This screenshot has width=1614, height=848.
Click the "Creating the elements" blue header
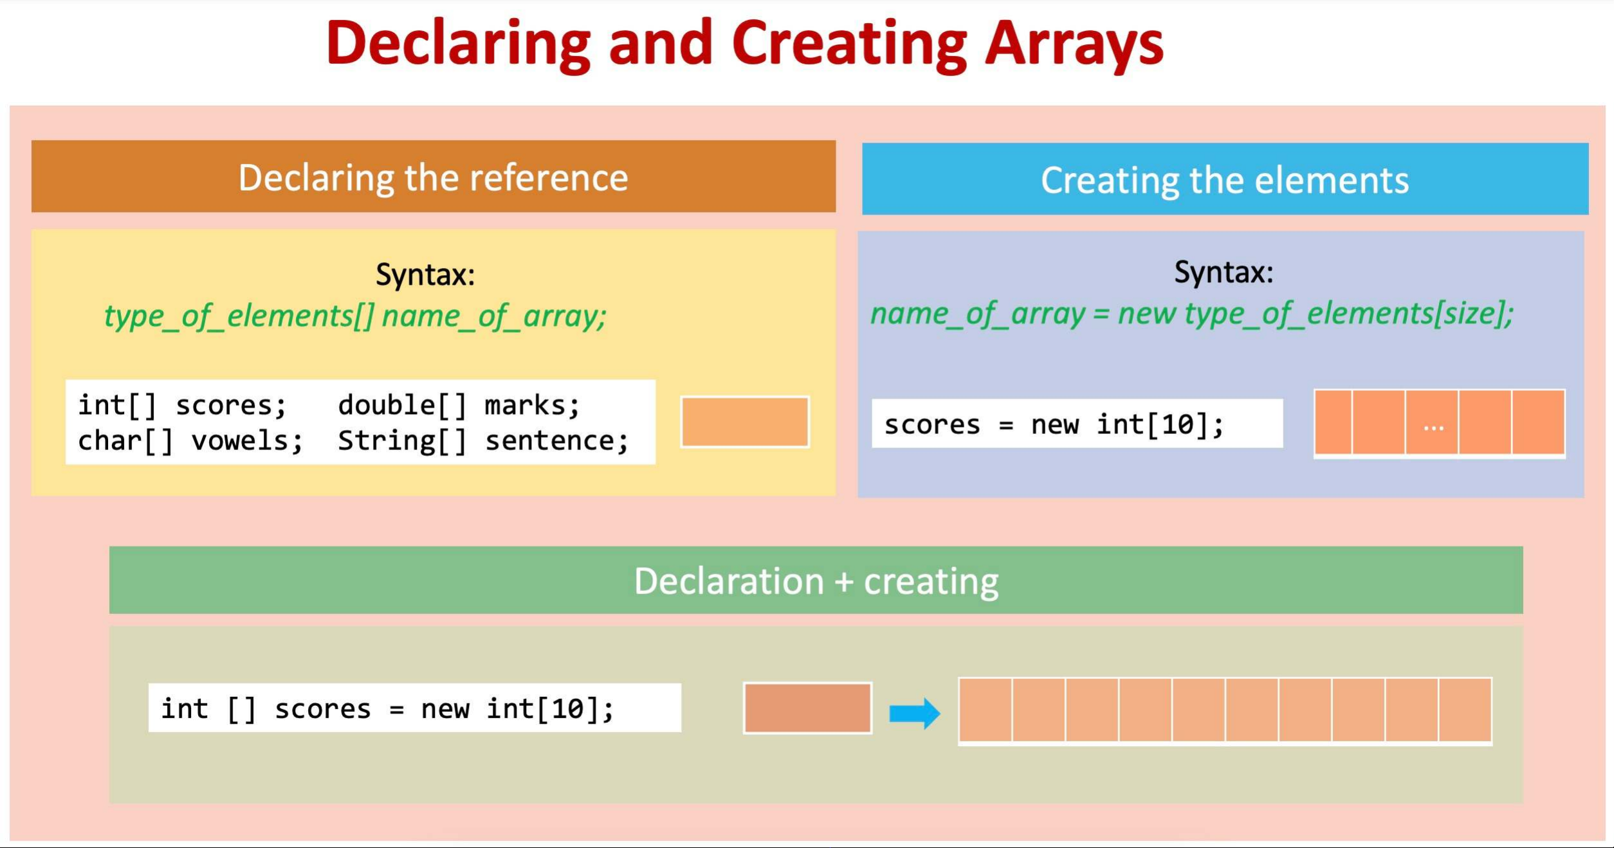click(x=1224, y=179)
